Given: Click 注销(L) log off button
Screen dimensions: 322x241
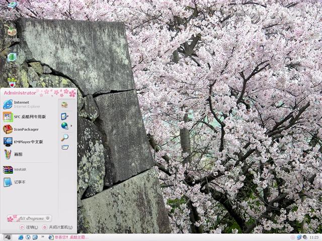Looking at the screenshot, I should (x=29, y=227).
